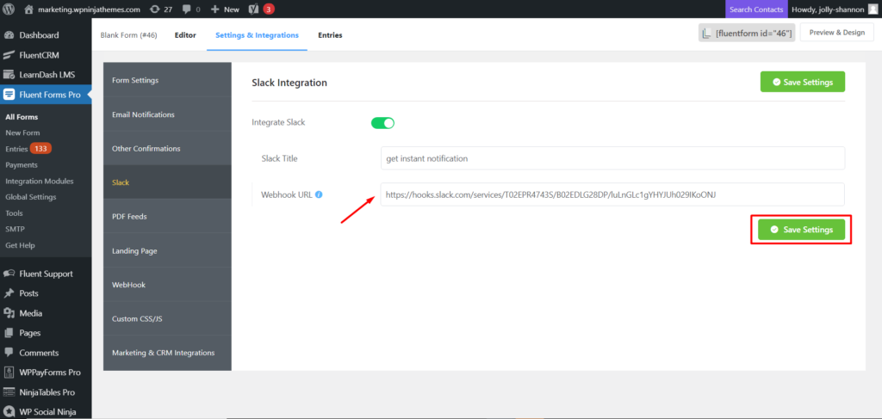Open Marketing & CRM Integrations section

167,353
